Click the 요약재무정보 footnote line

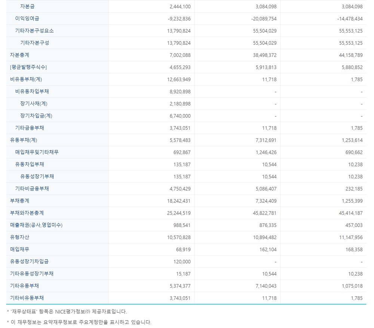point(79,322)
